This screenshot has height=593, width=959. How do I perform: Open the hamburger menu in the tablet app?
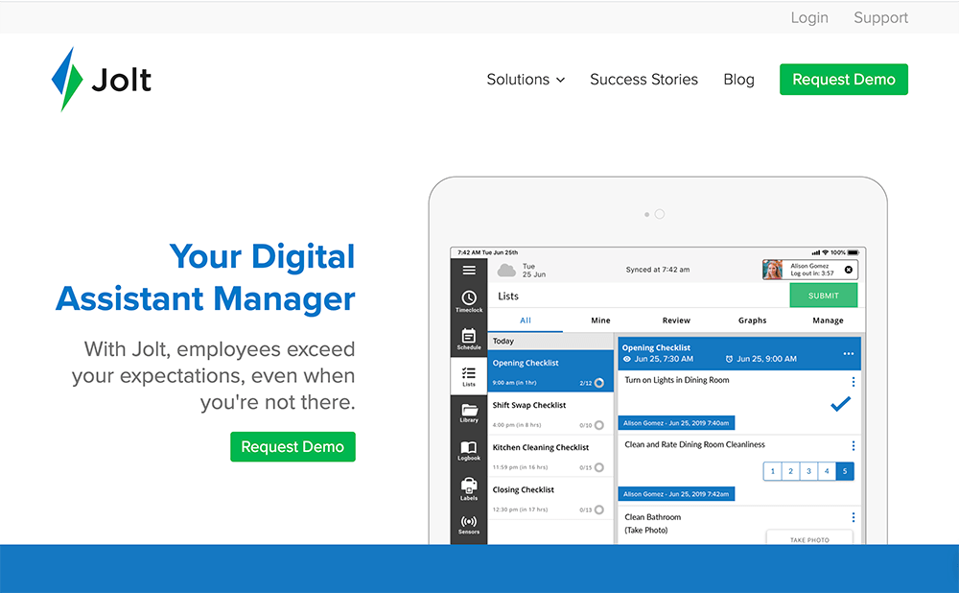tap(469, 270)
